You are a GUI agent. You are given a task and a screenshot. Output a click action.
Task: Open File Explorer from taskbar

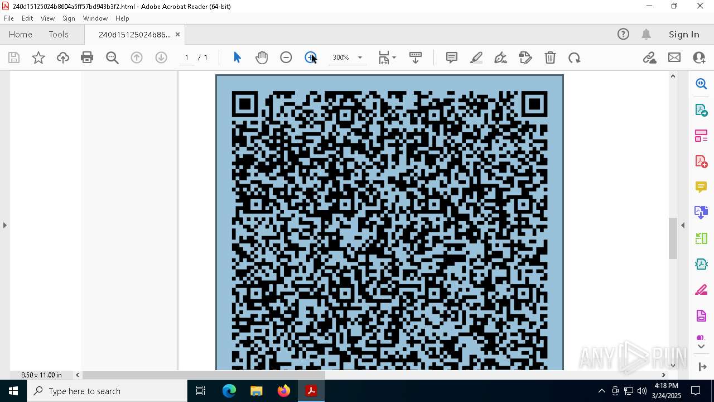tap(256, 391)
